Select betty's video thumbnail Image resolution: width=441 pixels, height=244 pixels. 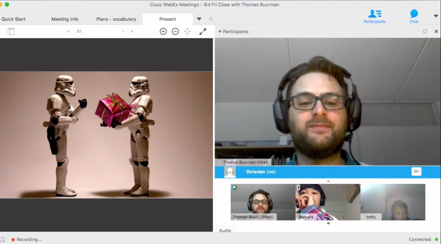point(393,202)
